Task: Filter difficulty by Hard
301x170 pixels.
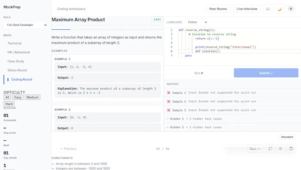Action: coord(9,104)
